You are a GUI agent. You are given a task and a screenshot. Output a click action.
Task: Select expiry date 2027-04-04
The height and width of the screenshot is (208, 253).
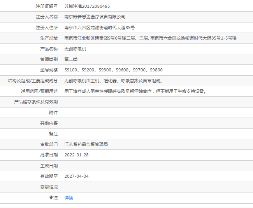76,176
